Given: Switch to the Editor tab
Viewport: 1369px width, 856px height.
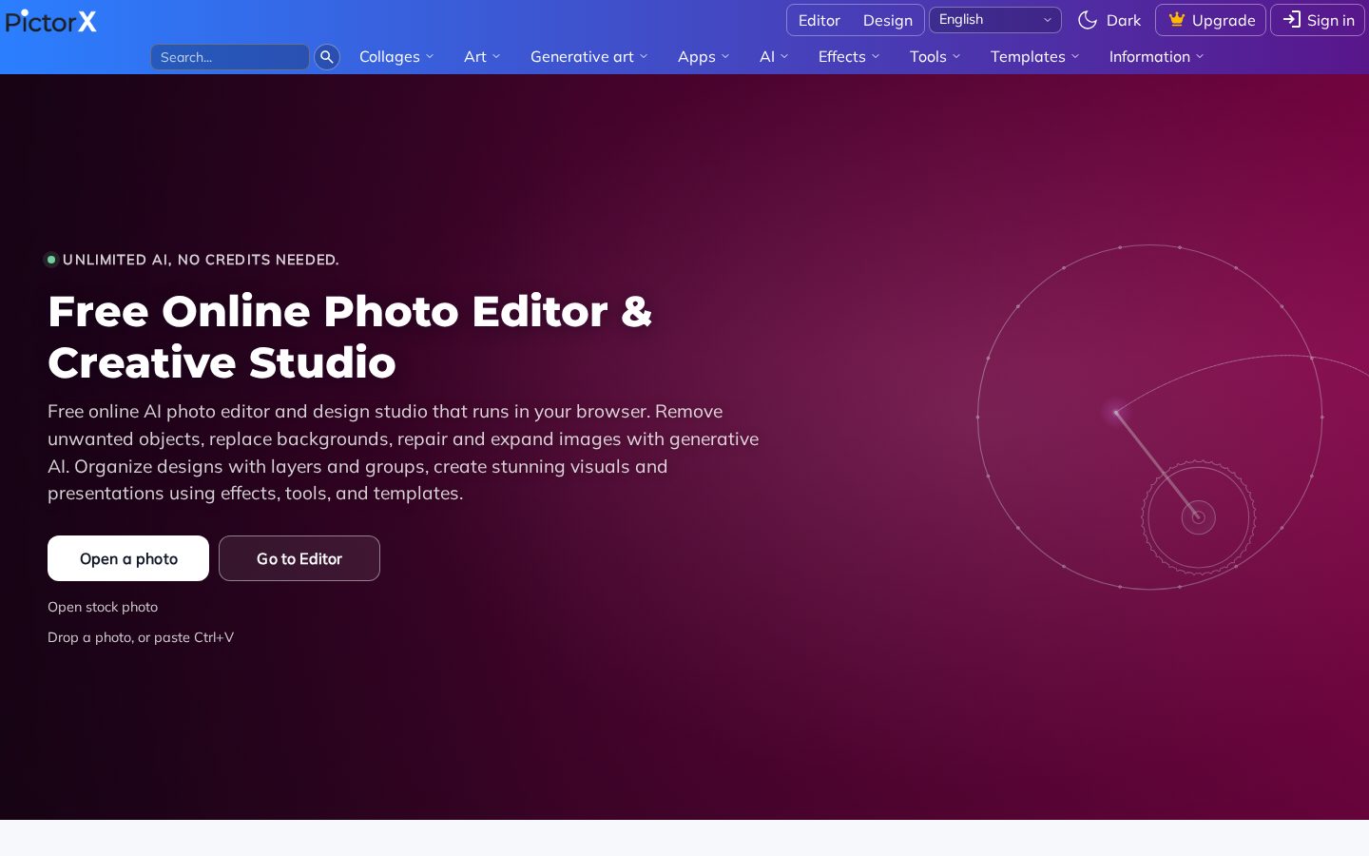Looking at the screenshot, I should click(819, 20).
